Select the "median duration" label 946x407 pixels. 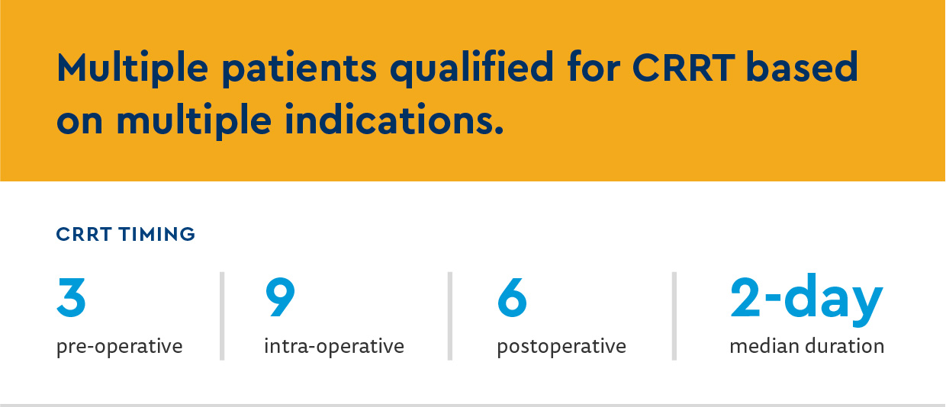tap(806, 347)
